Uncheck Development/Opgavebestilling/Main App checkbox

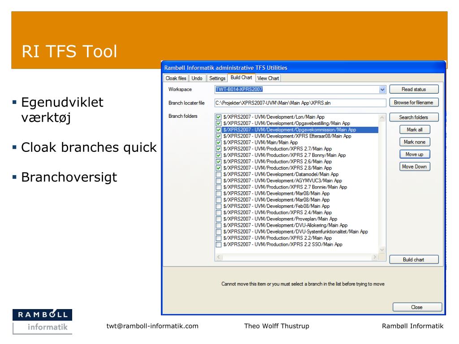click(x=218, y=124)
